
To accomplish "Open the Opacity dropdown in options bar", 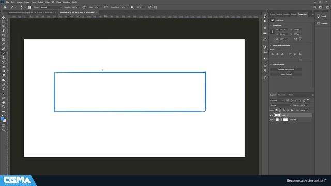I will click(79, 7).
